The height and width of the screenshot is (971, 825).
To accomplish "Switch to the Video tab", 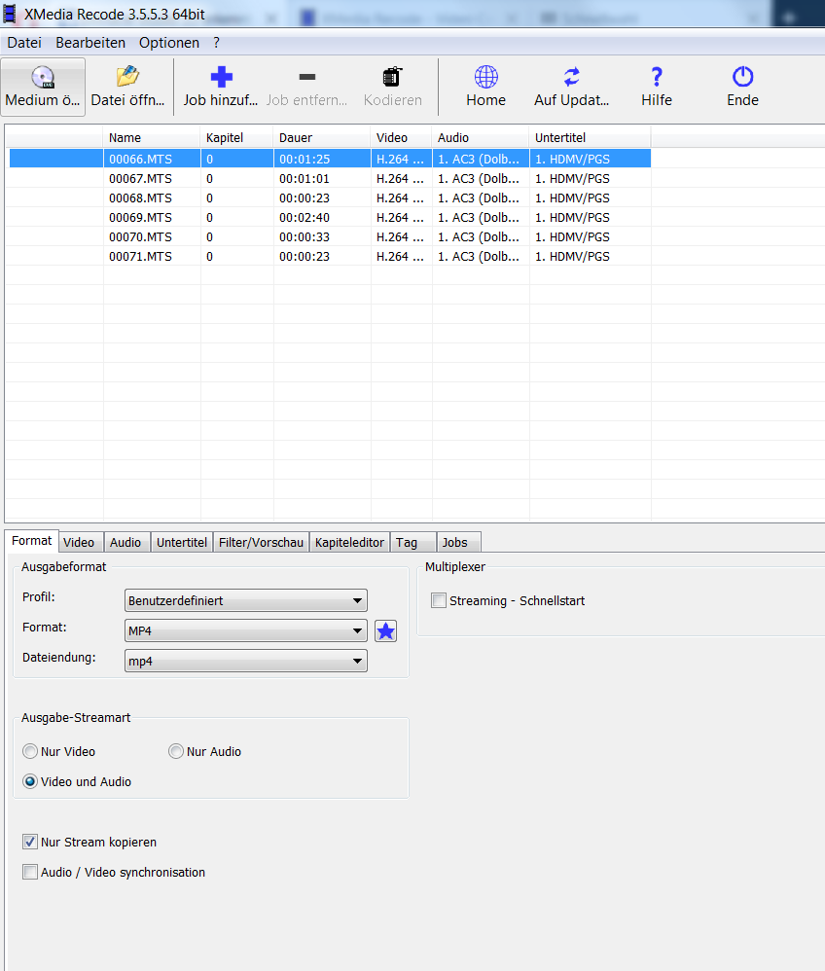I will 79,543.
